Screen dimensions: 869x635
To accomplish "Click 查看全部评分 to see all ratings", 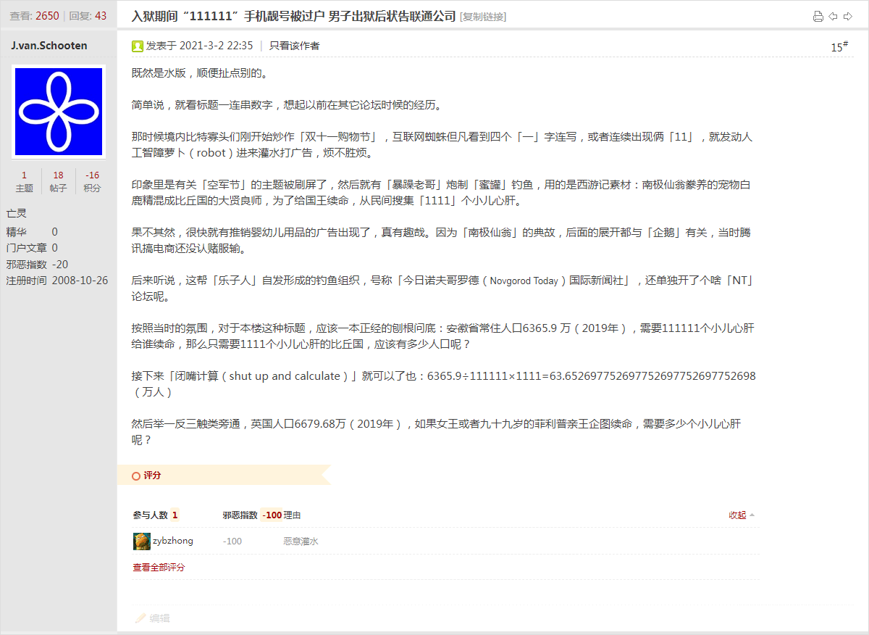I will coord(159,568).
